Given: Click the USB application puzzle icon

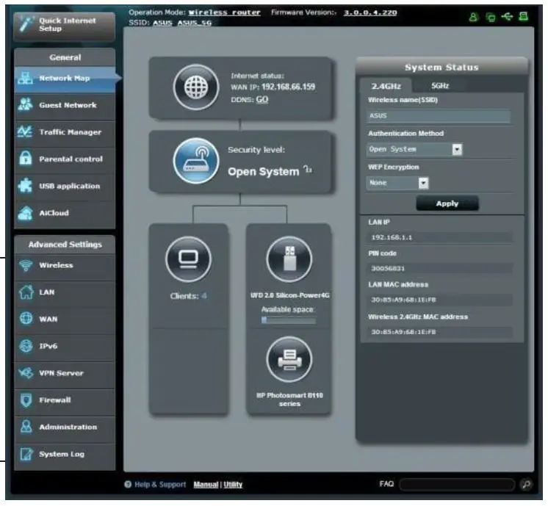Looking at the screenshot, I should (x=25, y=185).
